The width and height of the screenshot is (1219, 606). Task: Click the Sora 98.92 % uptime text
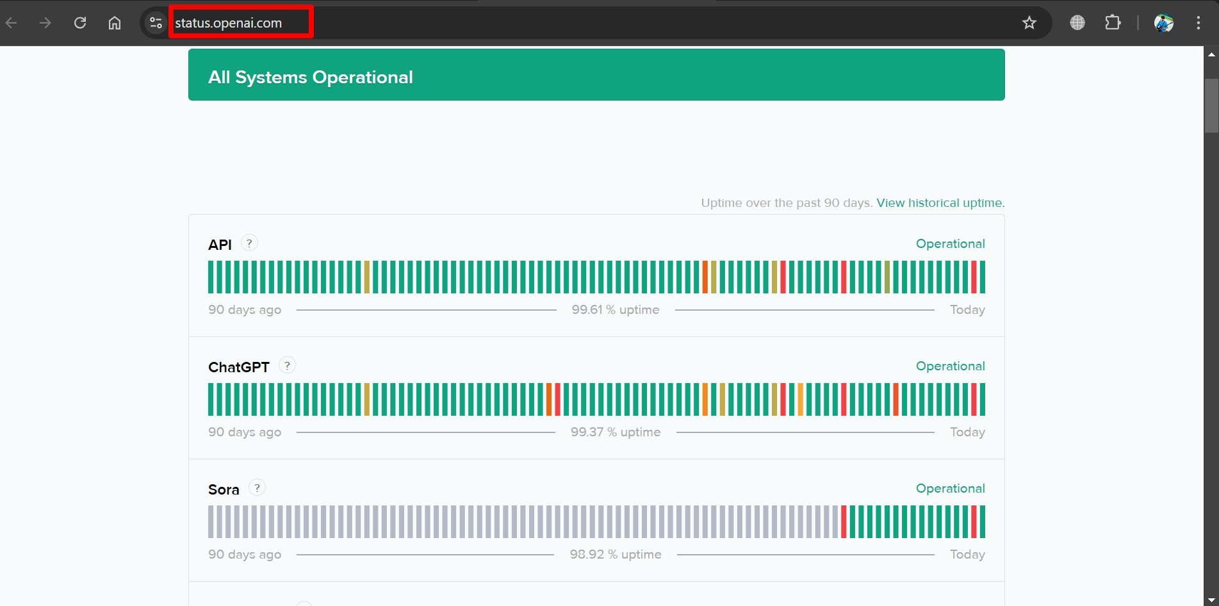point(615,554)
